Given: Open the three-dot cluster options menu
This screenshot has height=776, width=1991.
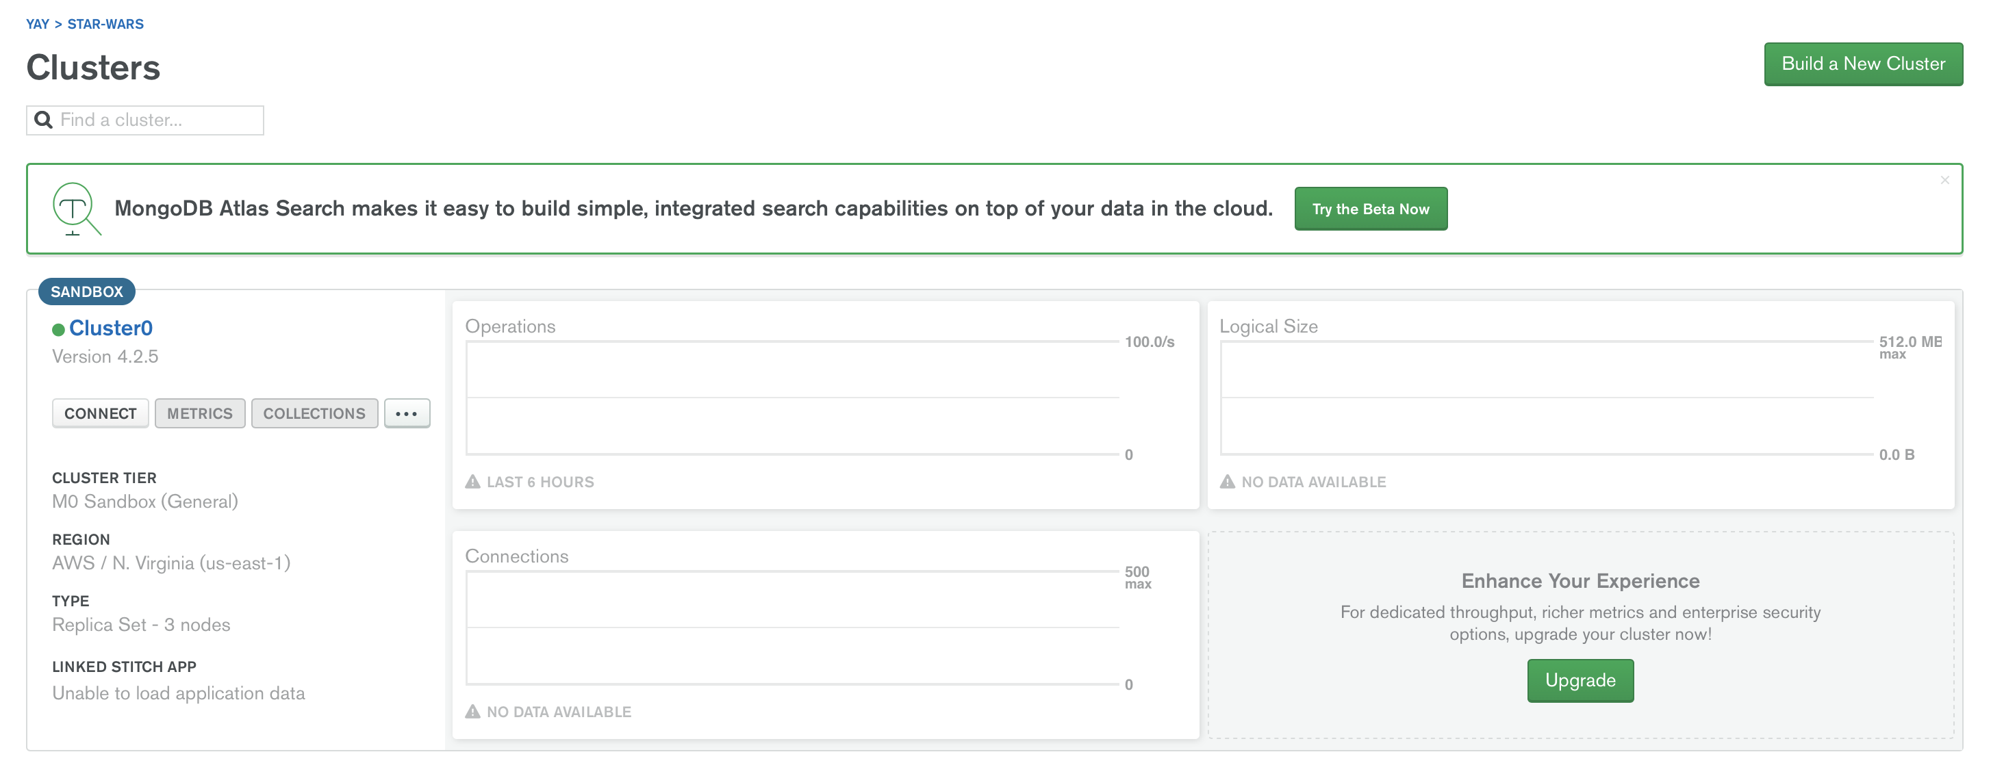Looking at the screenshot, I should coord(407,413).
